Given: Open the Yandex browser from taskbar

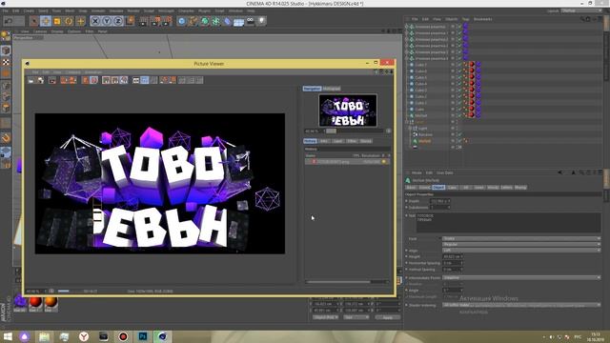Looking at the screenshot, I should coord(84,336).
